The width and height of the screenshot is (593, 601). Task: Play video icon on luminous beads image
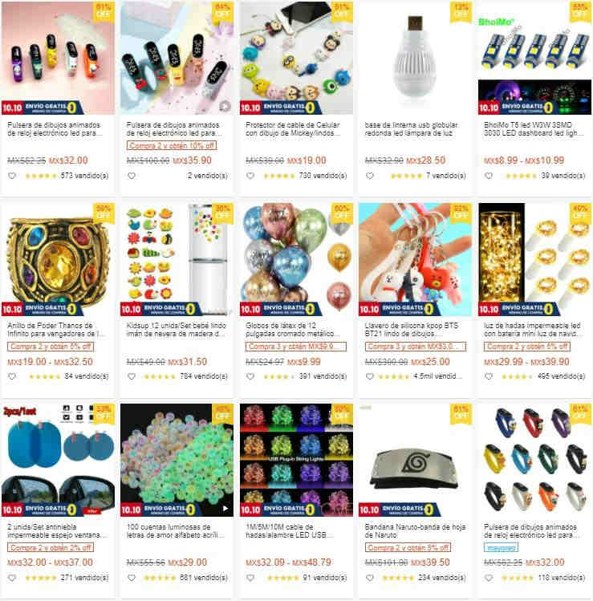(225, 508)
